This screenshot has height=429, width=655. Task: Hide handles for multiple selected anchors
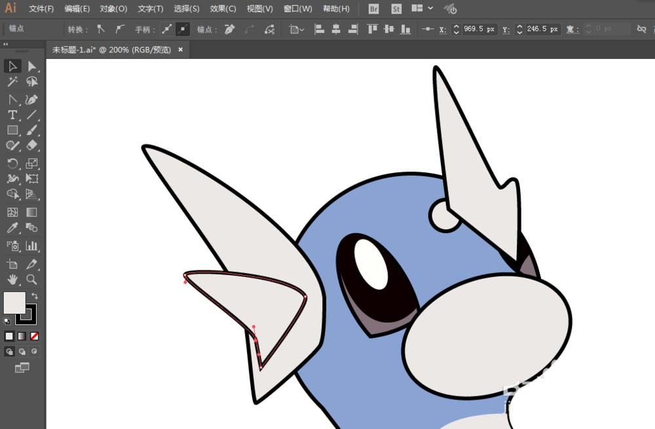tap(183, 29)
